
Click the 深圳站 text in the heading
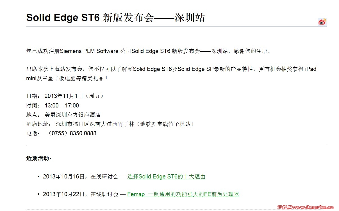click(x=190, y=17)
